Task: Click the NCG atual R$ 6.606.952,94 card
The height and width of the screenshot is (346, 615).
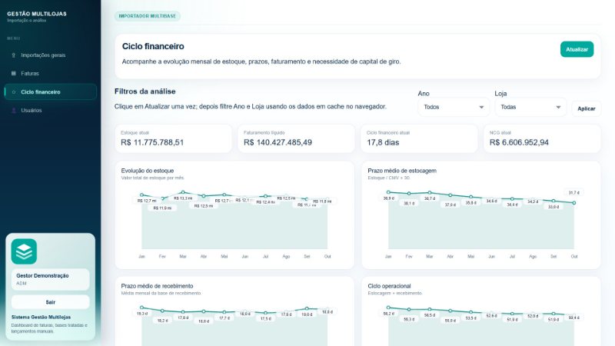Action: (x=542, y=138)
